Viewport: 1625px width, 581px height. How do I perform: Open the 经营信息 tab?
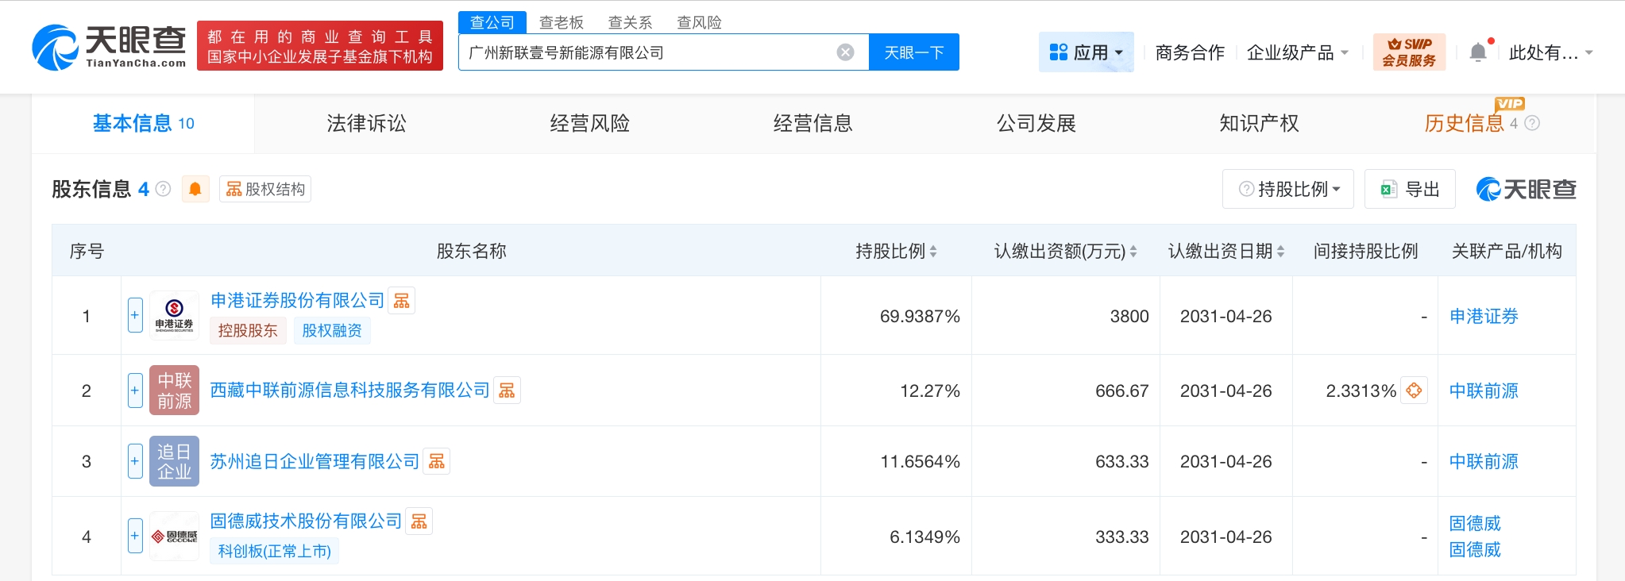tap(812, 123)
